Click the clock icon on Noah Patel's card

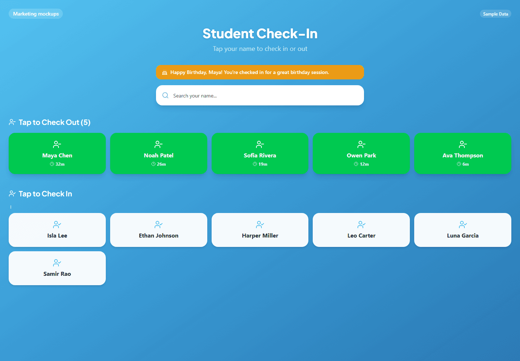[x=153, y=164]
